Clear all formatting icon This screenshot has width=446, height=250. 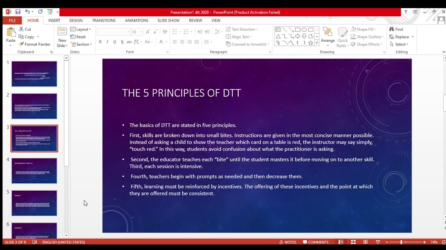[x=165, y=32]
